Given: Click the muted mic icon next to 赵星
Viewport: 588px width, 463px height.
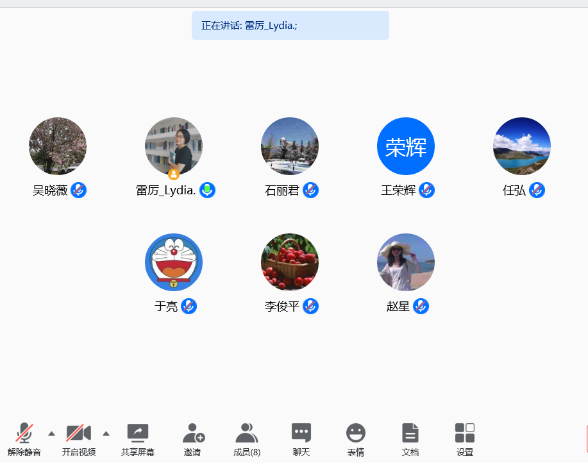Looking at the screenshot, I should point(421,307).
